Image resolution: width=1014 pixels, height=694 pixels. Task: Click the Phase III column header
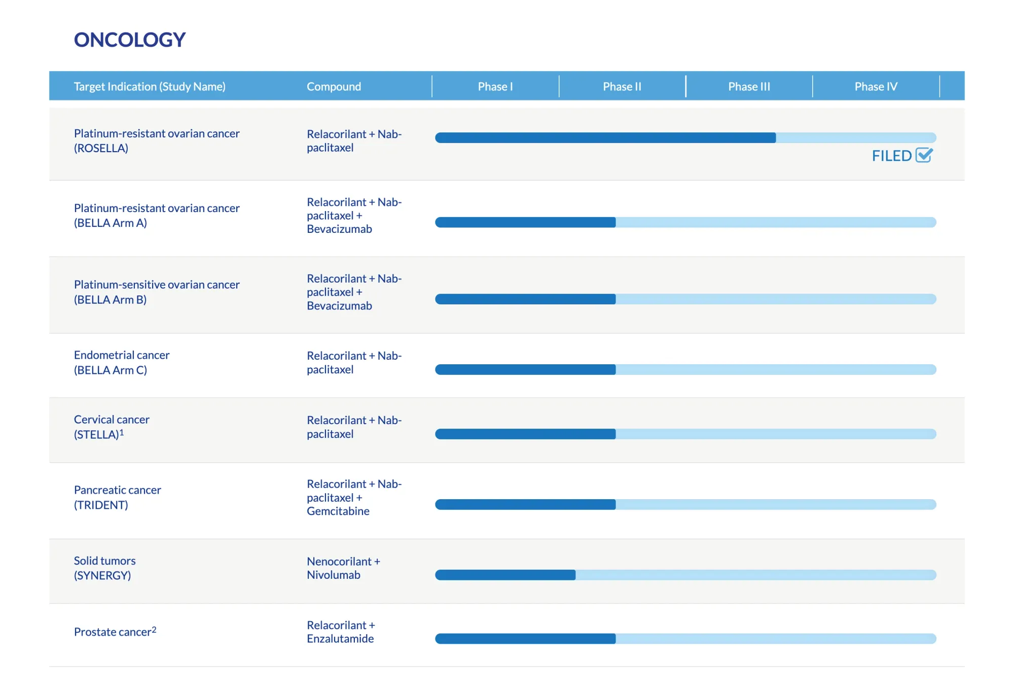click(x=748, y=87)
